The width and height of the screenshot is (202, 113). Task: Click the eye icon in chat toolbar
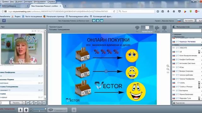point(36,103)
